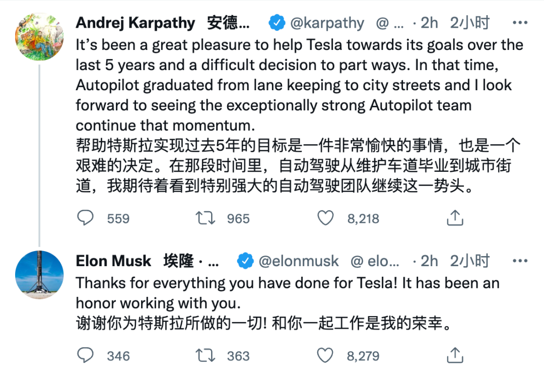
Task: Click the Elon Musk display name
Action: [x=114, y=261]
